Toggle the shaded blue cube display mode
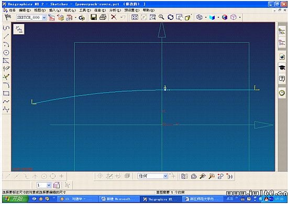288x204 pixels. [212, 17]
